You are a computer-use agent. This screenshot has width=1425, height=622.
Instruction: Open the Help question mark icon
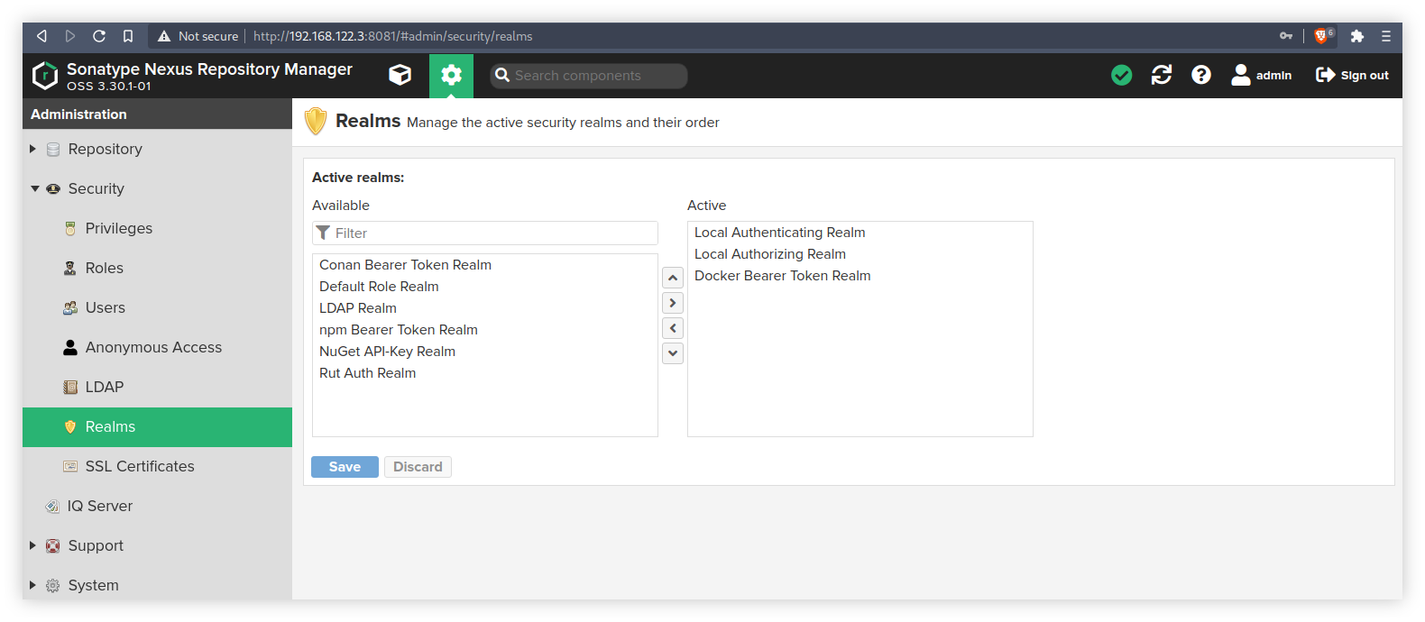1200,75
